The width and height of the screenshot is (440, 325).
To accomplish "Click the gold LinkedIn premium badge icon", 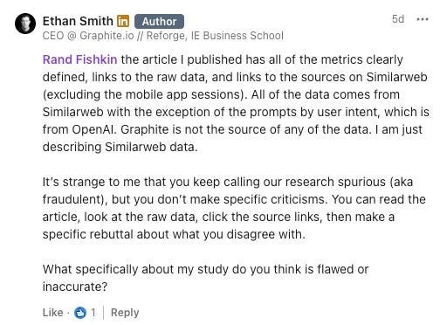I will coord(123,21).
